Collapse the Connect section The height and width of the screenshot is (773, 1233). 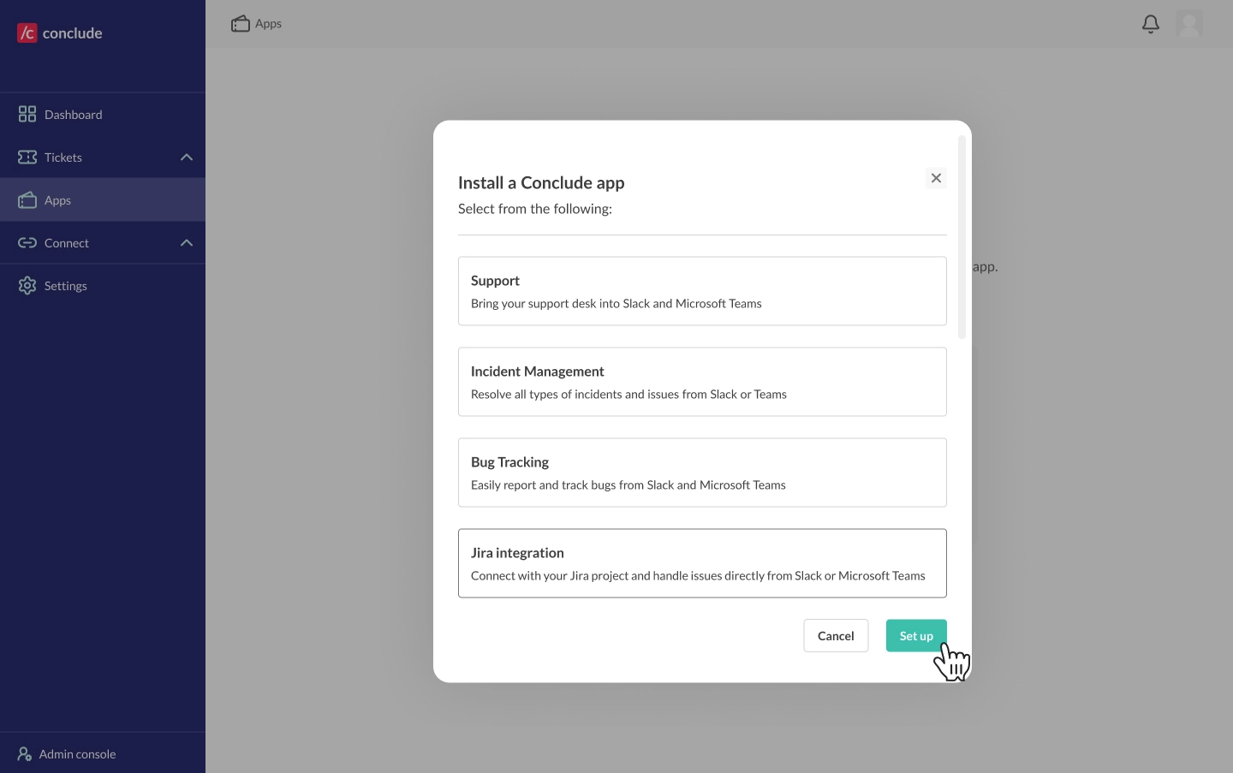point(186,243)
